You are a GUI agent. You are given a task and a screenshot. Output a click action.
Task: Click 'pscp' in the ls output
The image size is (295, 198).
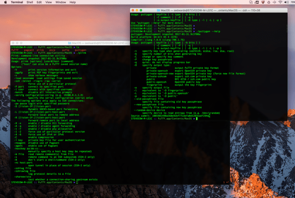pyautogui.click(x=52, y=50)
